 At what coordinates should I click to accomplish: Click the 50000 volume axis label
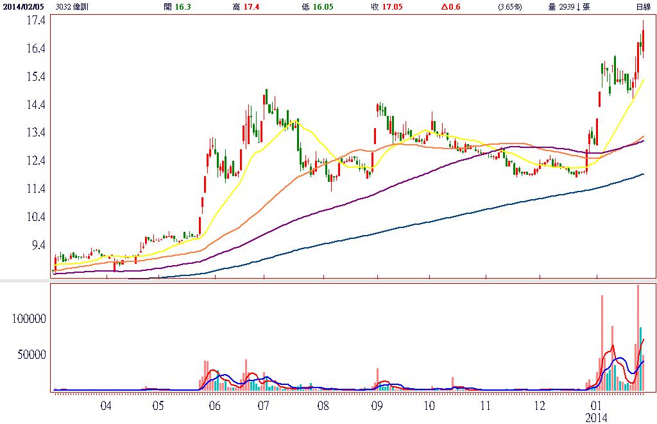point(31,354)
